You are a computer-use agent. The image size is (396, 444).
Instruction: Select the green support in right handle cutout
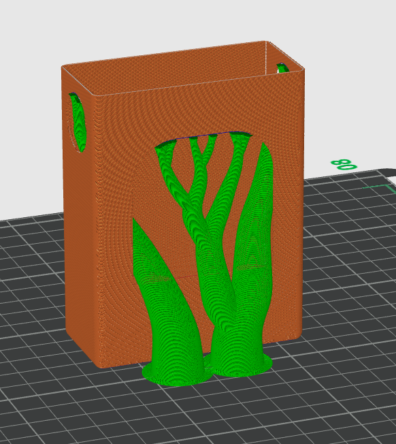click(282, 68)
